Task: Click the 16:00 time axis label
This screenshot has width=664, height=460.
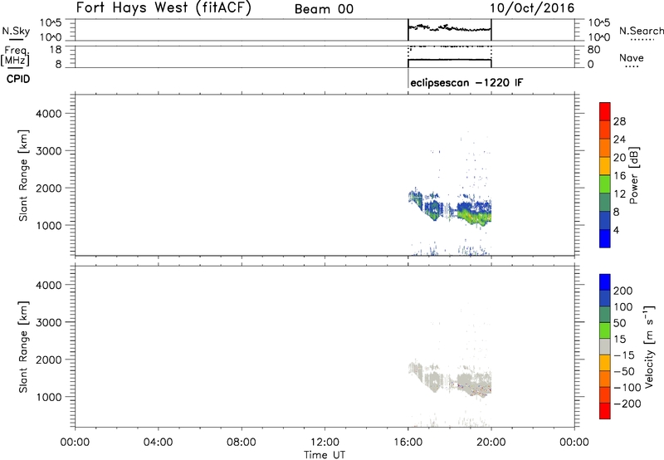Action: 408,443
